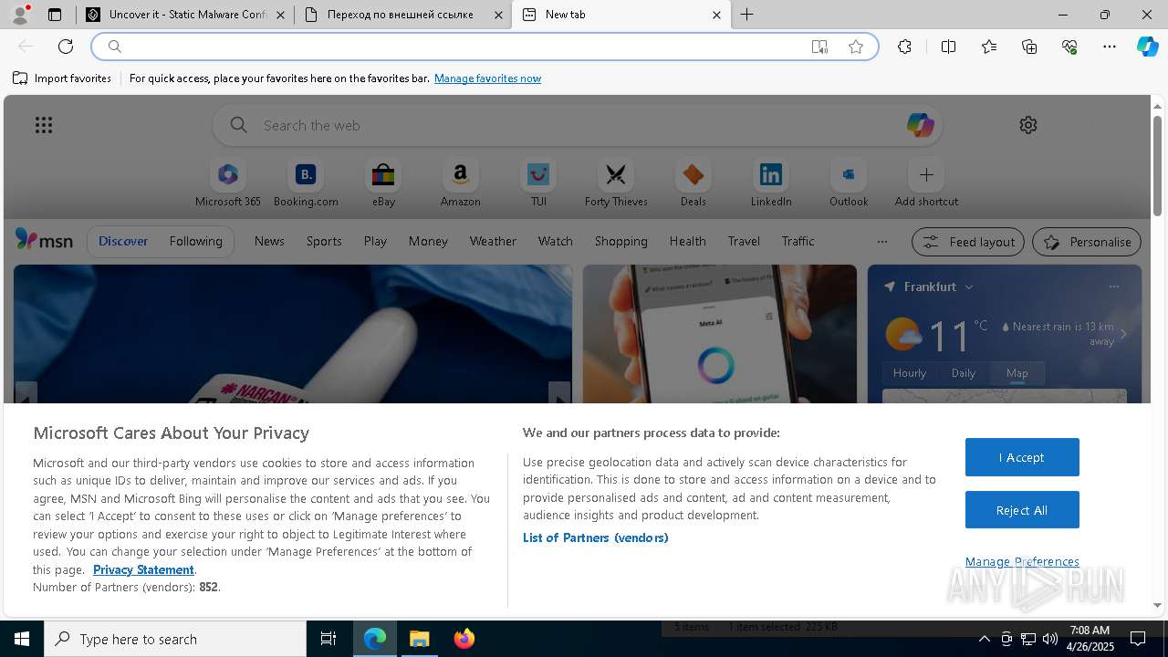Open the News category in MSN navigation
The height and width of the screenshot is (657, 1168).
click(x=269, y=241)
